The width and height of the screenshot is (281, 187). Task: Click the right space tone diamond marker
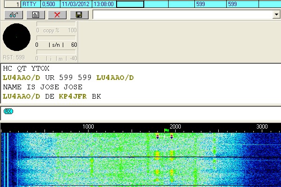pyautogui.click(x=172, y=137)
